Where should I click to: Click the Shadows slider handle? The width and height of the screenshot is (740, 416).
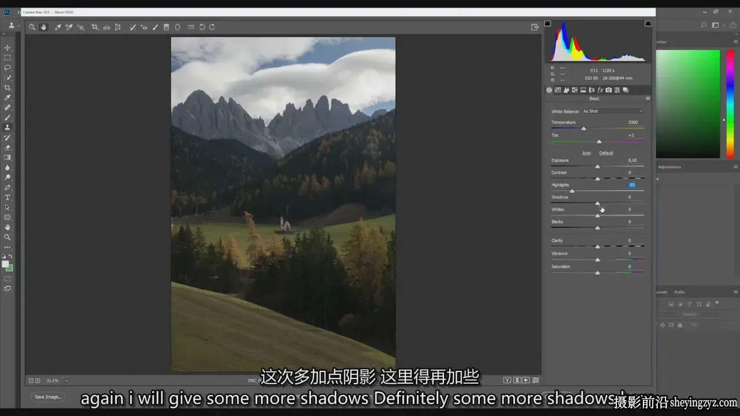click(597, 203)
